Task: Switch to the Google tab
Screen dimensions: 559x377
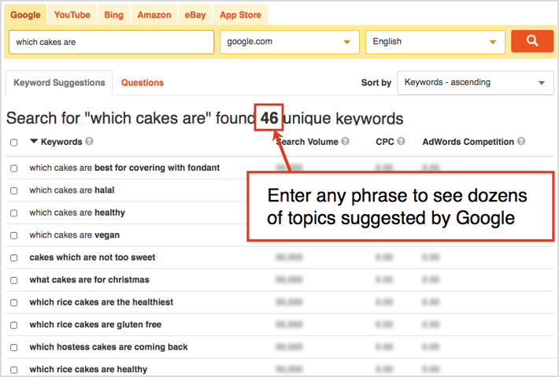Action: point(25,15)
